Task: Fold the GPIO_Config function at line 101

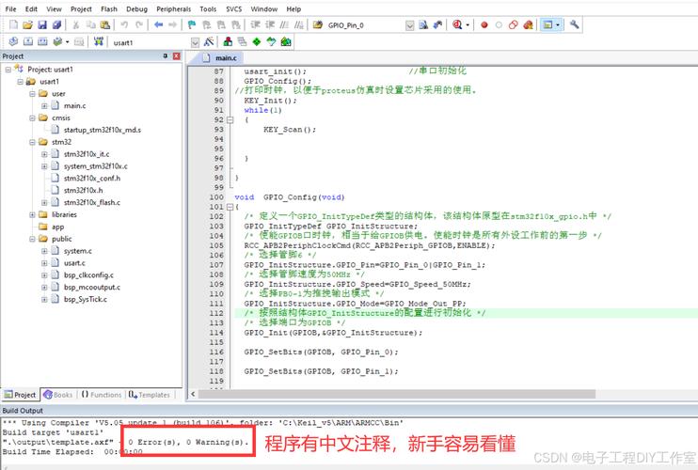Action: (230, 207)
